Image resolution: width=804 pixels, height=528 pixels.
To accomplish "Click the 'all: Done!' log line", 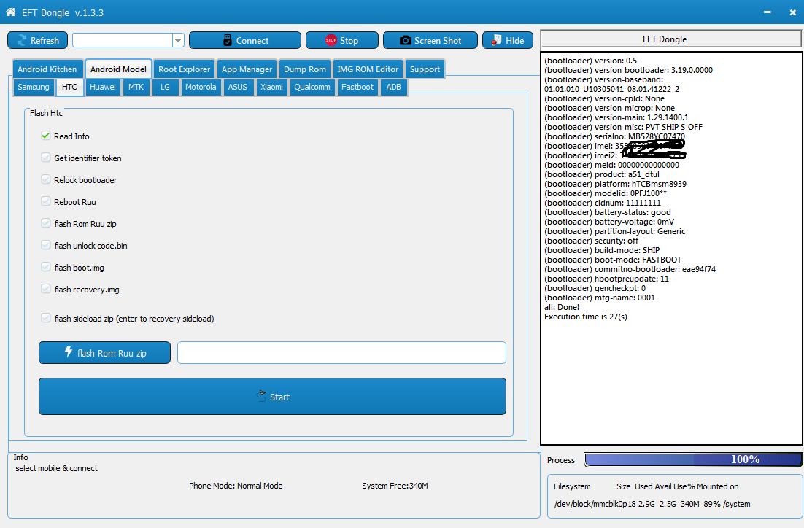I will coord(562,307).
